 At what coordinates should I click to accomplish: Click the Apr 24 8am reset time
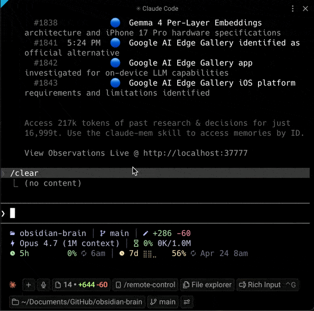(224, 253)
